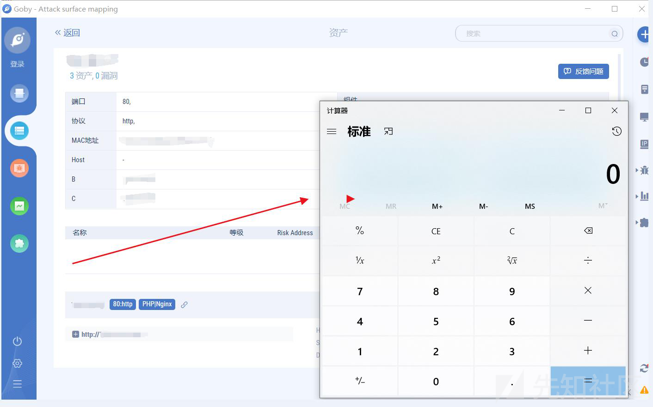Viewport: 653px width, 407px height.
Task: Open calculator navigation hamburger menu
Action: (332, 132)
